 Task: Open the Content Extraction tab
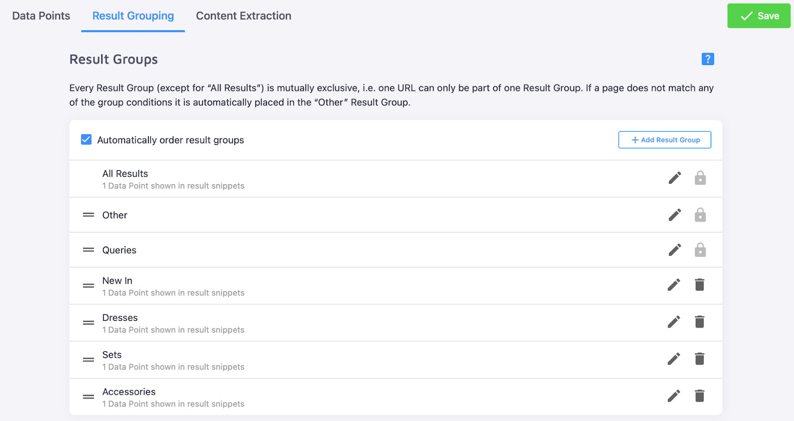pyautogui.click(x=244, y=16)
